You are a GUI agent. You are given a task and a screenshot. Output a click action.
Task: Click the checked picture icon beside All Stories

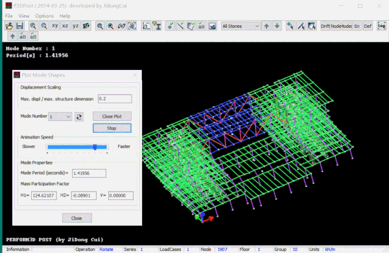(x=213, y=26)
